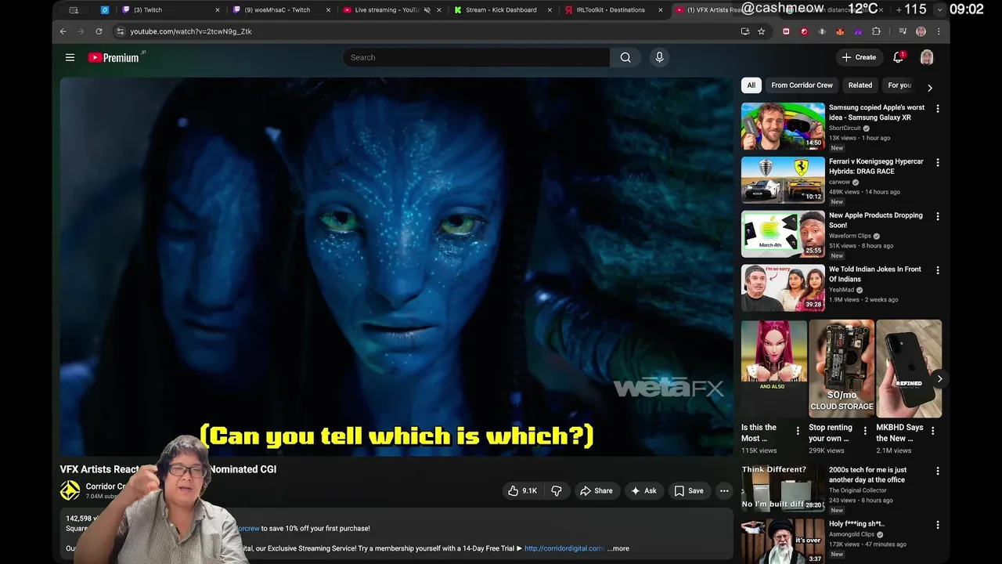Click the video player to pause
Screen dimensions: 1002x564
396,266
